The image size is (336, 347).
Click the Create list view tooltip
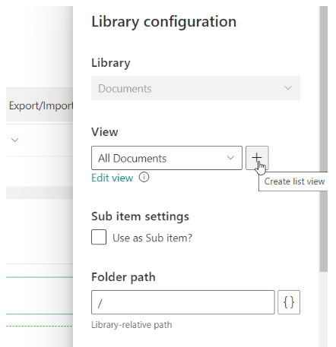click(293, 181)
